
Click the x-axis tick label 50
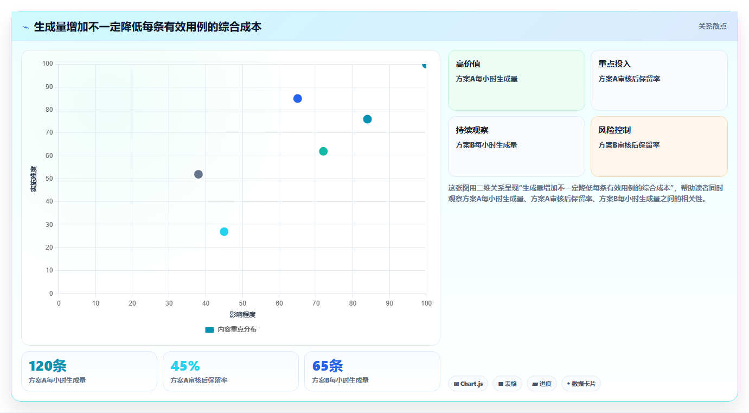coord(242,303)
